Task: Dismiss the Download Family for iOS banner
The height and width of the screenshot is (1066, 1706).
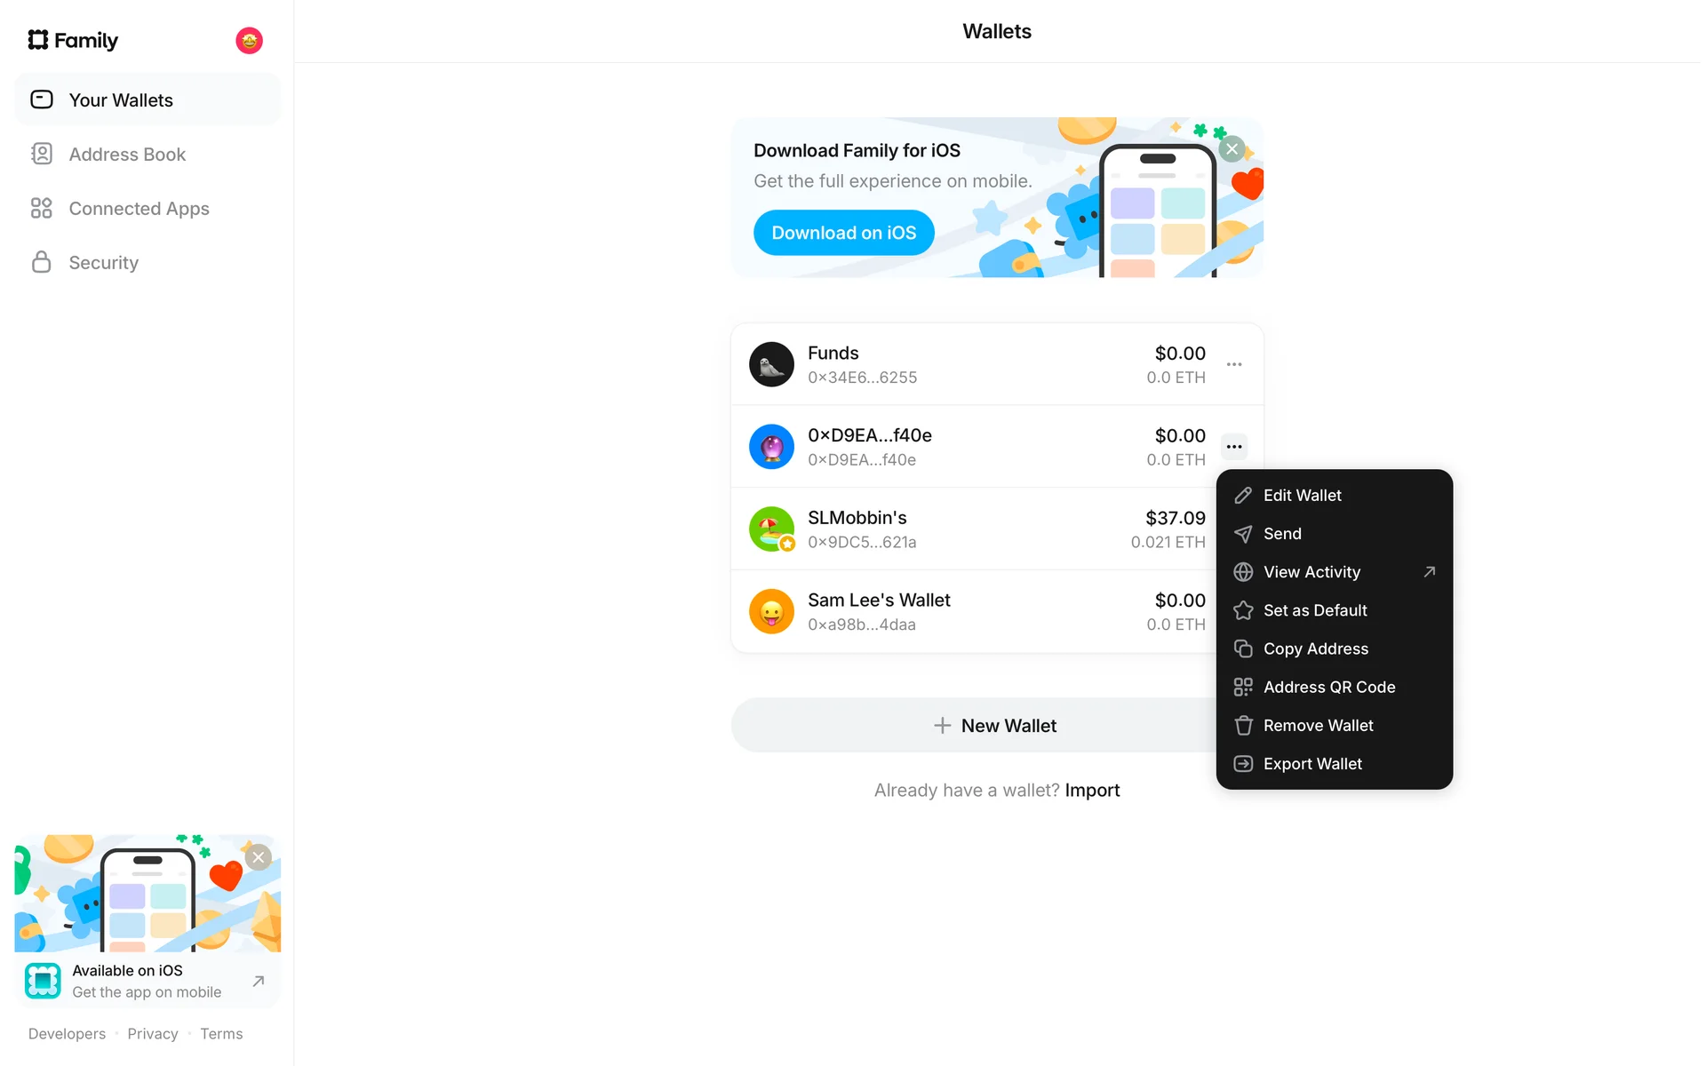Action: tap(1232, 149)
